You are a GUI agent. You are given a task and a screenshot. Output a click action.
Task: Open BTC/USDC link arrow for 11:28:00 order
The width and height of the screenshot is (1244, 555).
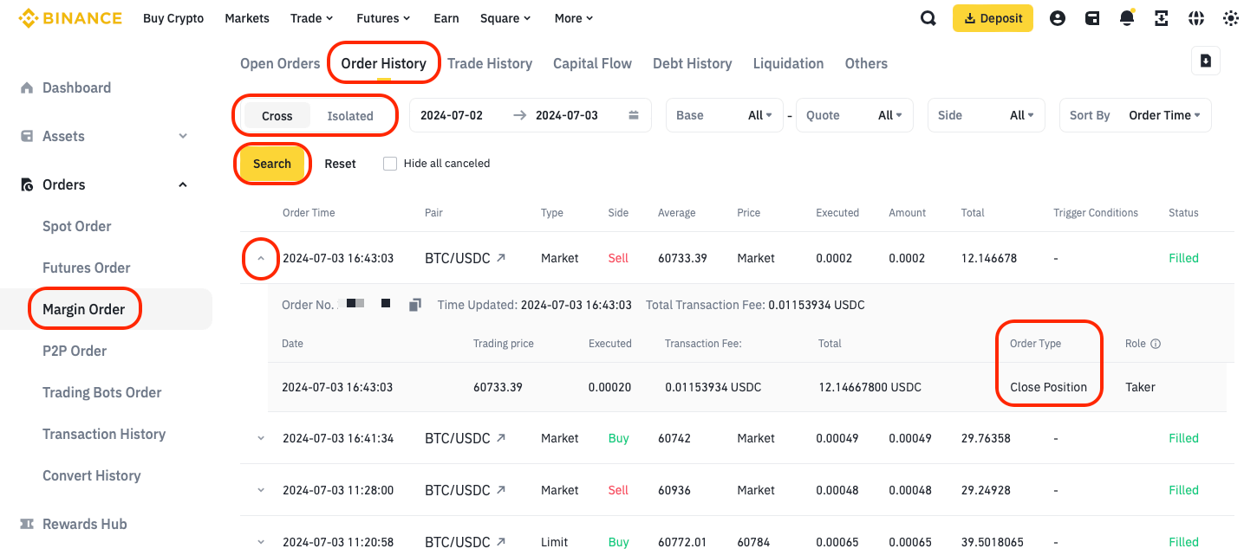501,490
